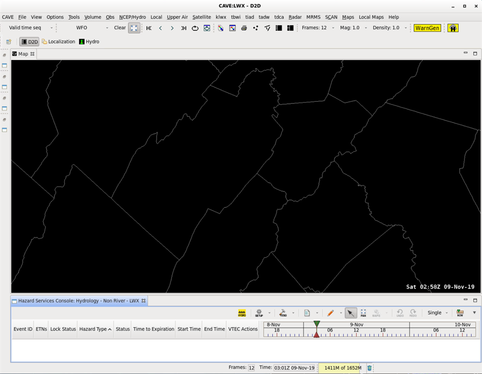The image size is (482, 374).
Task: Open the MRMS menu
Action: coord(313,17)
